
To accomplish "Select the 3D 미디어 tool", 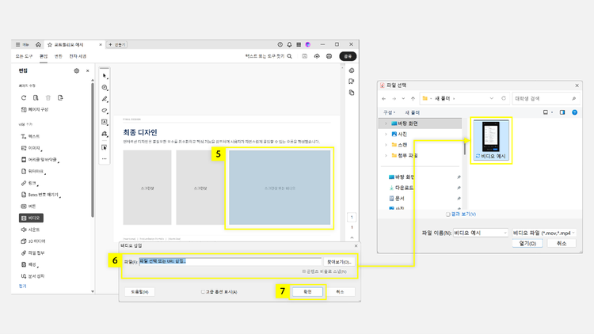I will [x=33, y=241].
